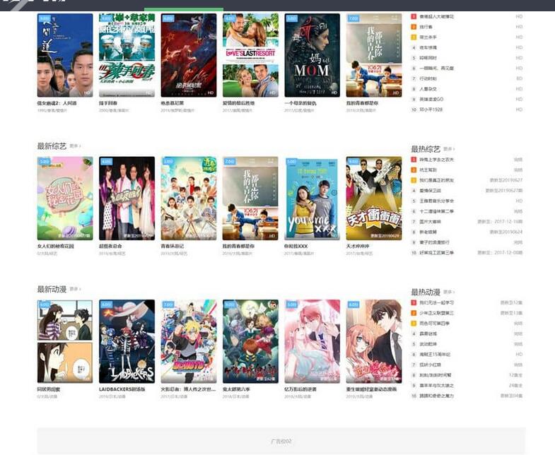Click the 广告位02 ad banner
This screenshot has width=555, height=455.
point(281,441)
